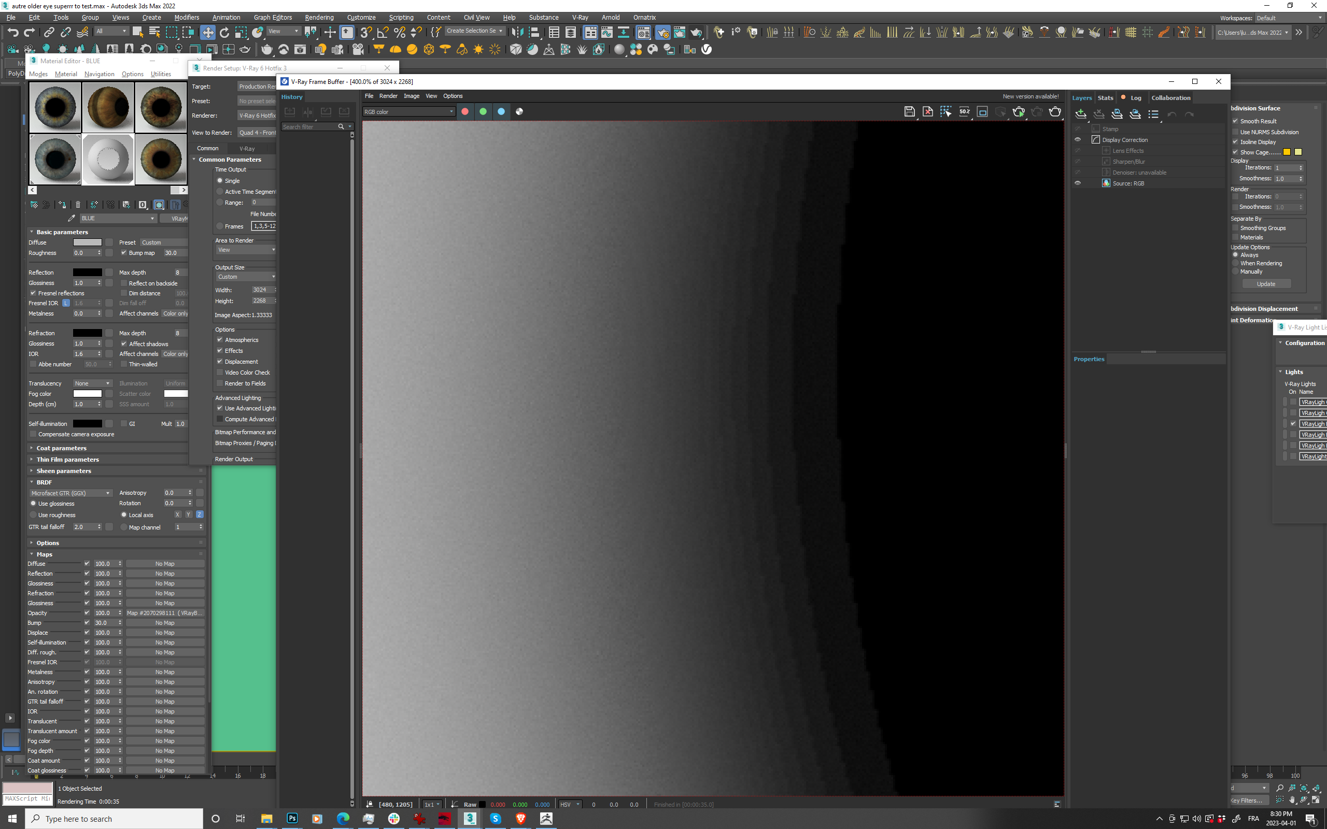Viewport: 1327px width, 829px height.
Task: Toggle the red channel in Frame Buffer
Action: pyautogui.click(x=465, y=111)
